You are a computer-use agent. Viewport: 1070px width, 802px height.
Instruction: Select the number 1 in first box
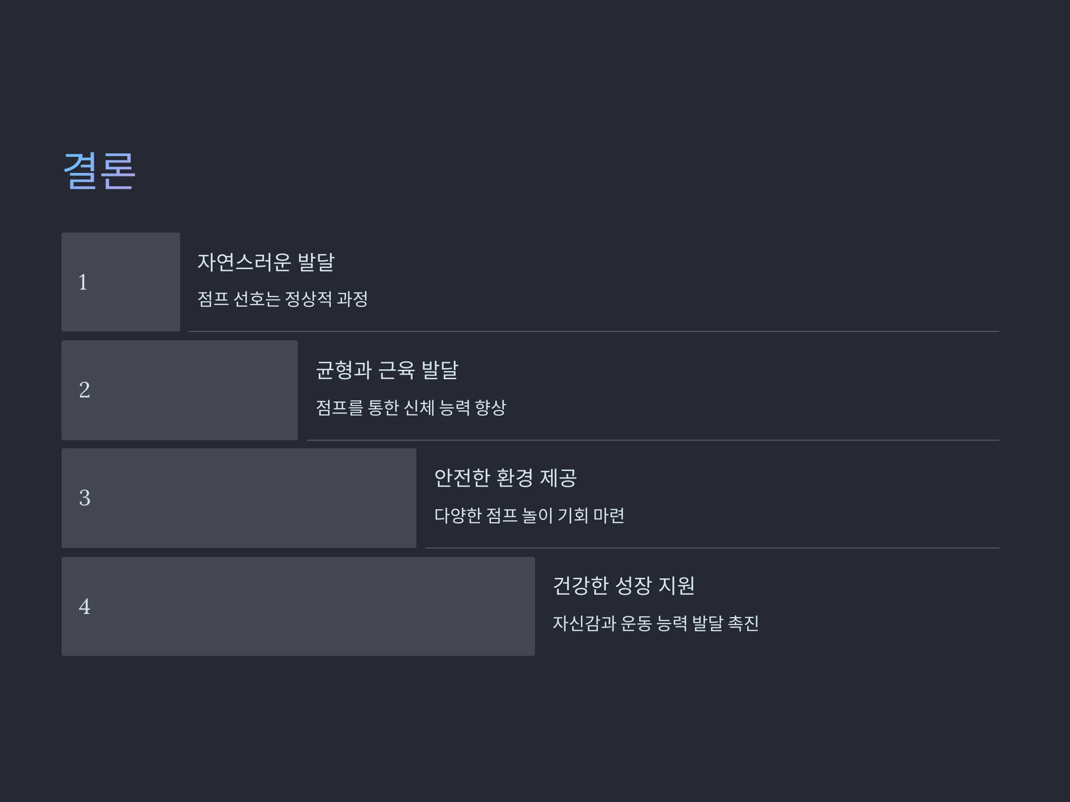point(83,282)
